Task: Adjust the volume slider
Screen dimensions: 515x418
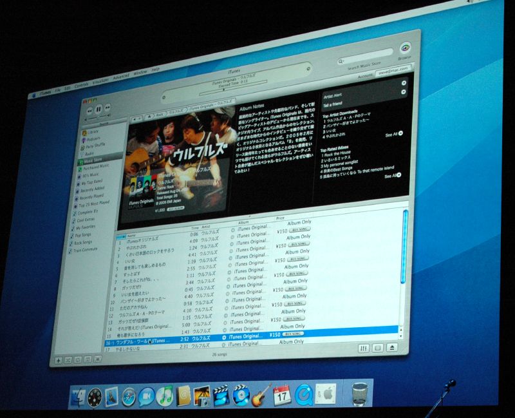Action: click(x=98, y=118)
